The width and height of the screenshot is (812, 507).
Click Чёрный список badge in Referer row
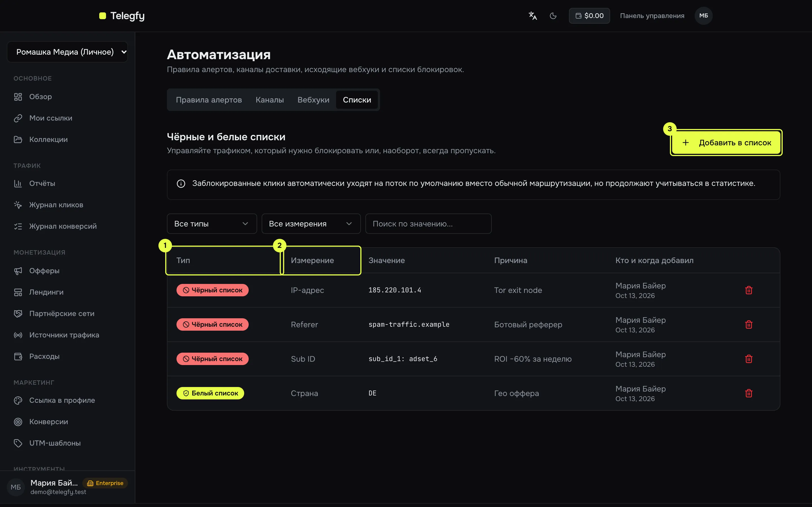coord(212,324)
